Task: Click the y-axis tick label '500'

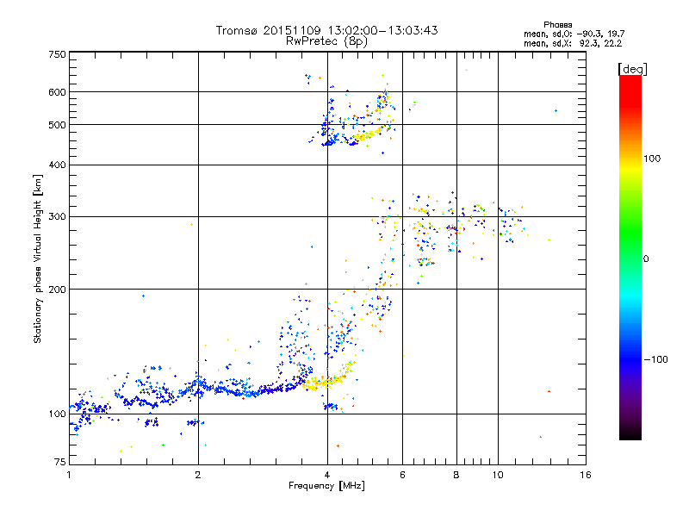Action: 58,125
